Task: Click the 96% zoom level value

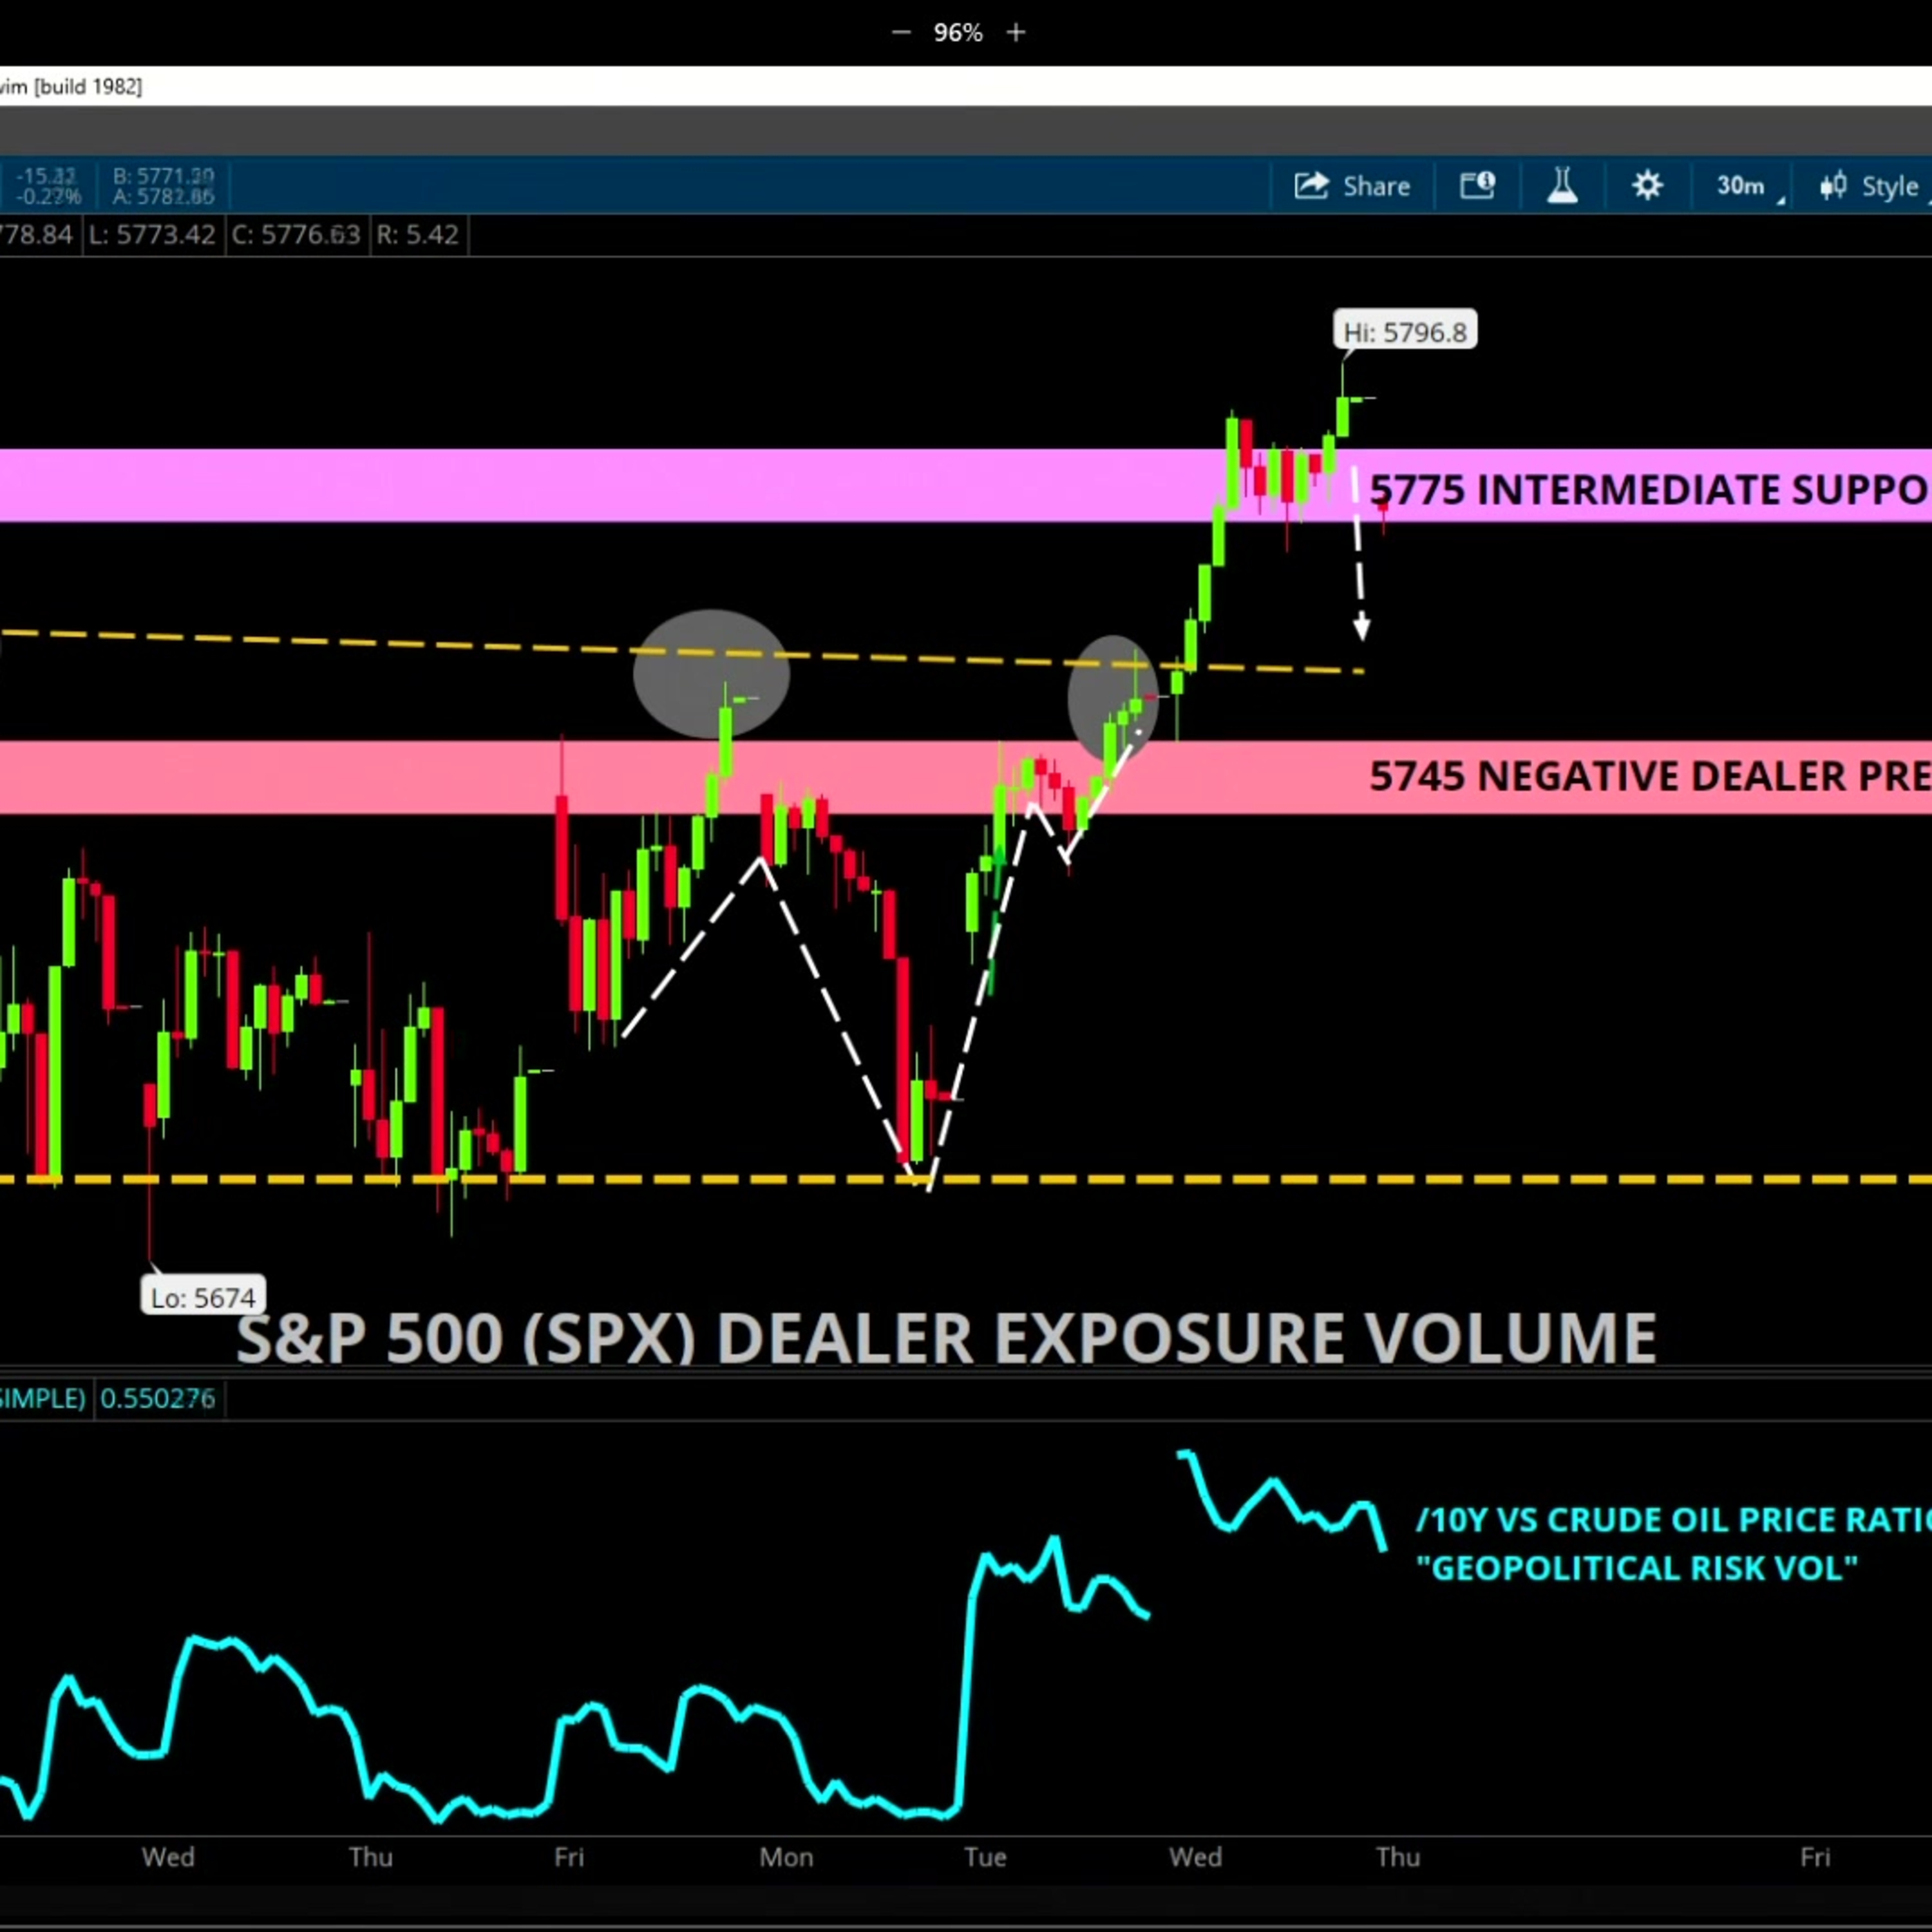Action: pos(958,33)
